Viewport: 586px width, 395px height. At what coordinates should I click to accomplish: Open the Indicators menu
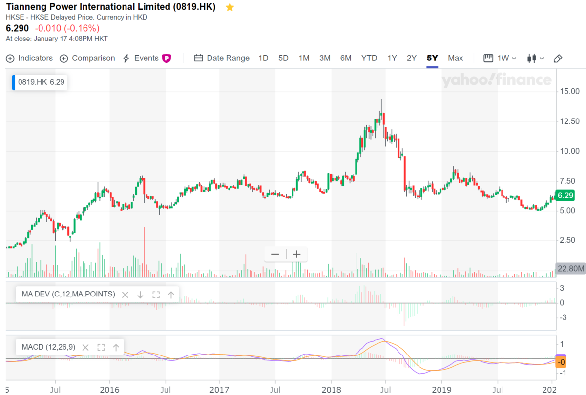click(x=29, y=58)
